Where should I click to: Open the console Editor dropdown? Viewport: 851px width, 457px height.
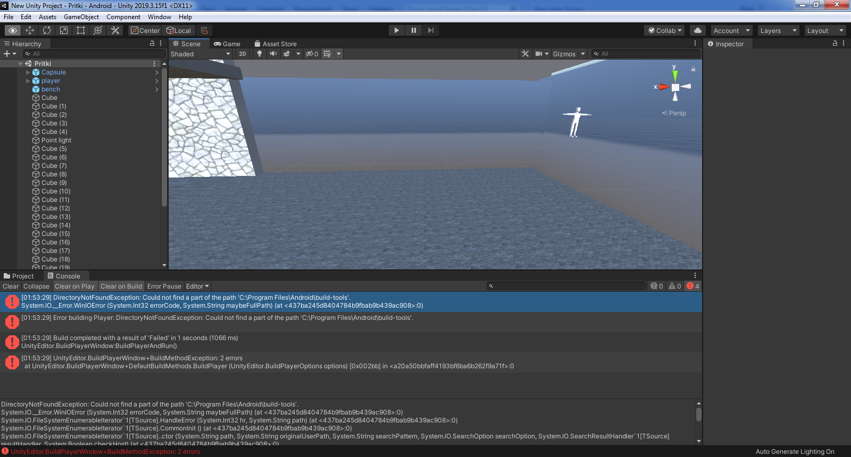(197, 286)
